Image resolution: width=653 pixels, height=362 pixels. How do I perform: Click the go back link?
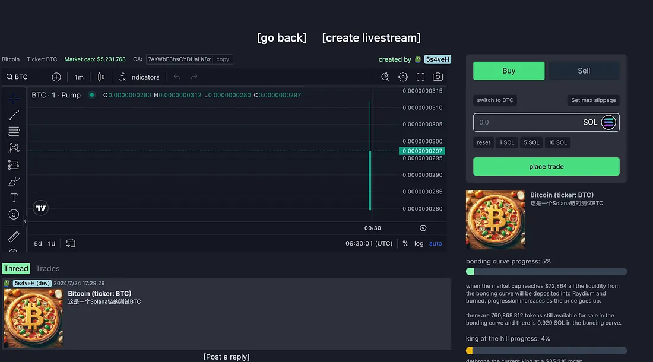(281, 38)
